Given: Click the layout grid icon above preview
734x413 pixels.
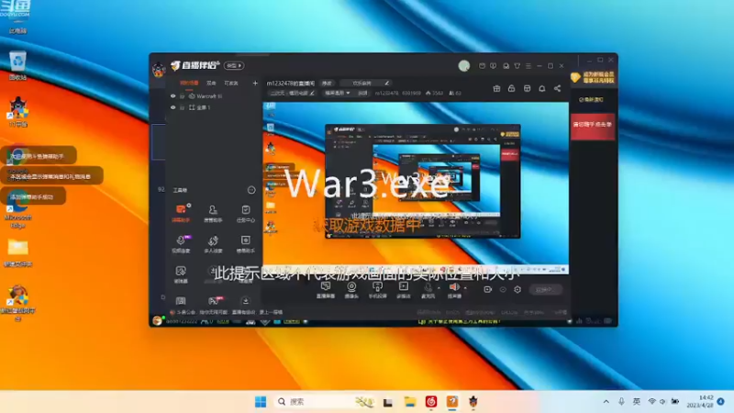Looking at the screenshot, I should [x=527, y=88].
